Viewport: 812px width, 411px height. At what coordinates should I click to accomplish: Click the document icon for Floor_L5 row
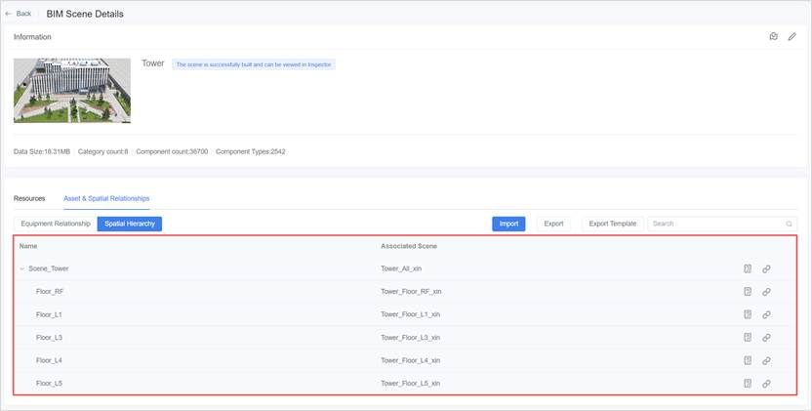747,384
